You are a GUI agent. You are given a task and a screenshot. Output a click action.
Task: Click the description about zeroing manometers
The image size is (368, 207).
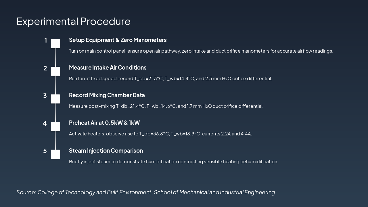(201, 51)
